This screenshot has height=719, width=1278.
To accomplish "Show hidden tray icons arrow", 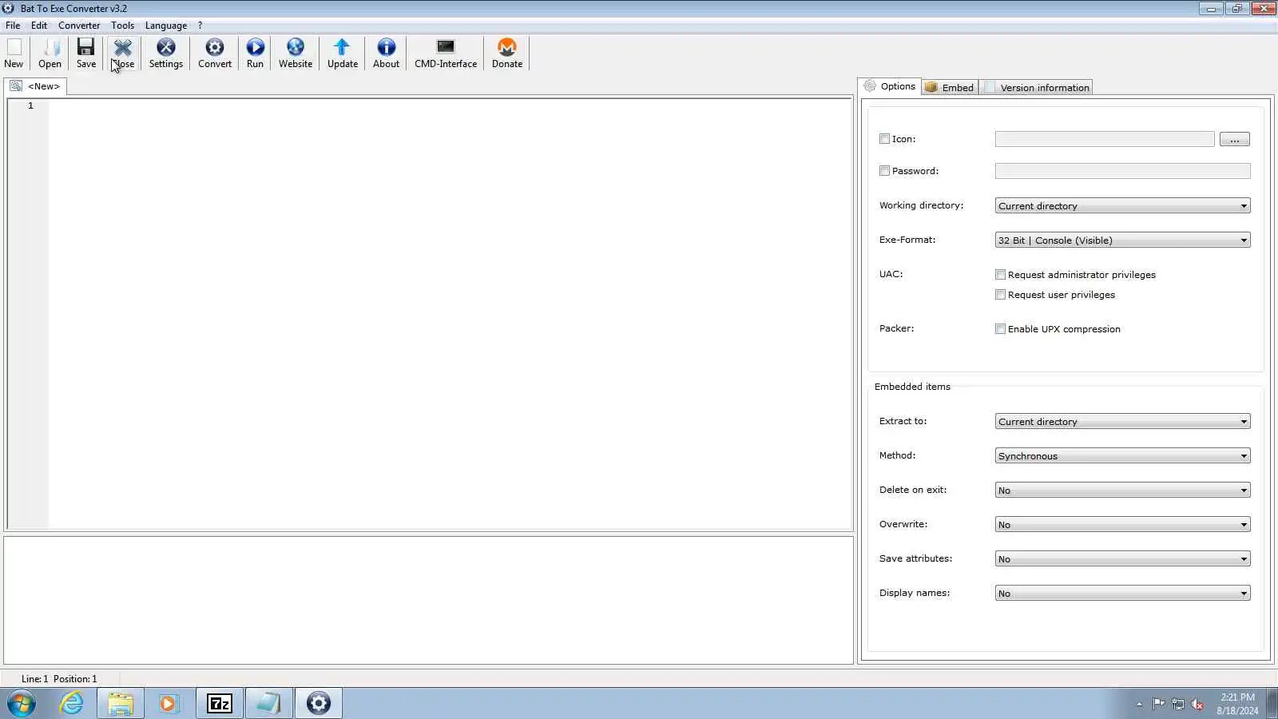I will coord(1139,704).
